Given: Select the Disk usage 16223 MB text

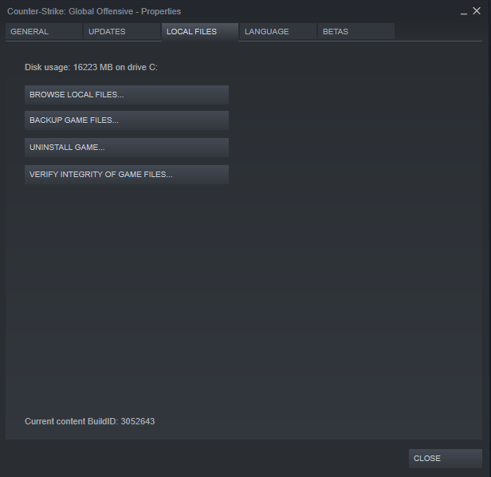Looking at the screenshot, I should tap(91, 67).
